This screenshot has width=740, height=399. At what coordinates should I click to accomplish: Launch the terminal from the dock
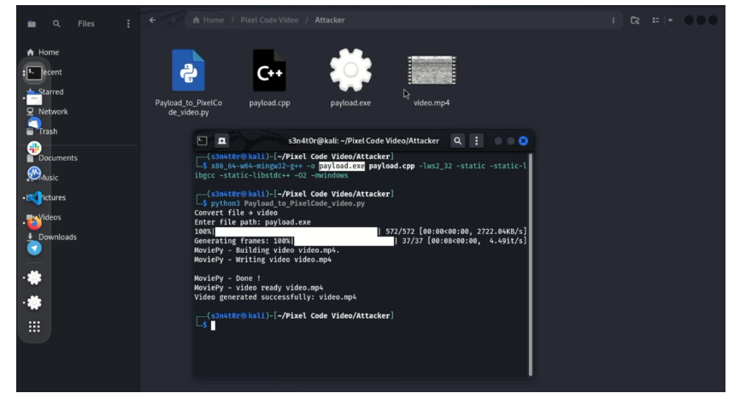(x=34, y=73)
